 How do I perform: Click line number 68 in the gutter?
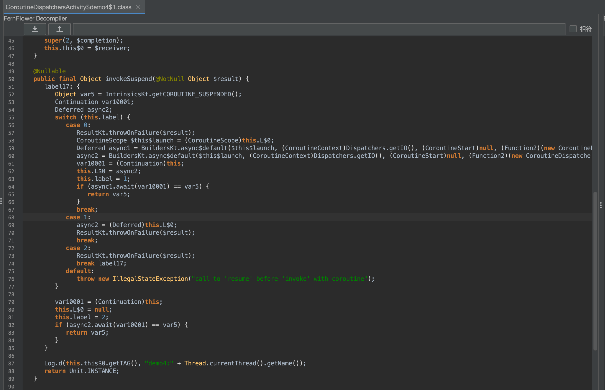pyautogui.click(x=11, y=218)
